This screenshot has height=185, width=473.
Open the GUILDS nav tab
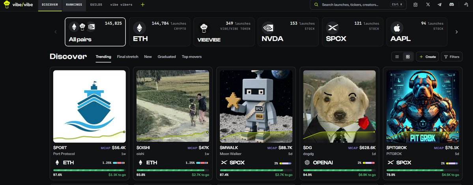[96, 5]
